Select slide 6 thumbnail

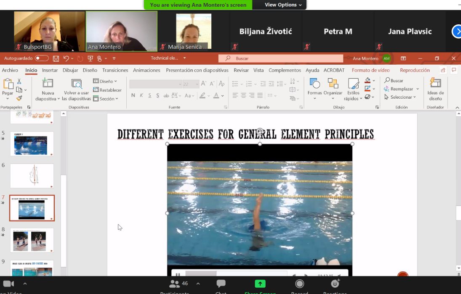tap(32, 176)
